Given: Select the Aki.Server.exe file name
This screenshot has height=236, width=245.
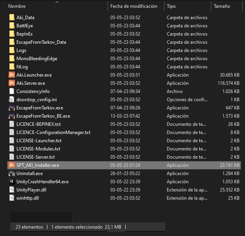Looking at the screenshot, I should [31, 83].
